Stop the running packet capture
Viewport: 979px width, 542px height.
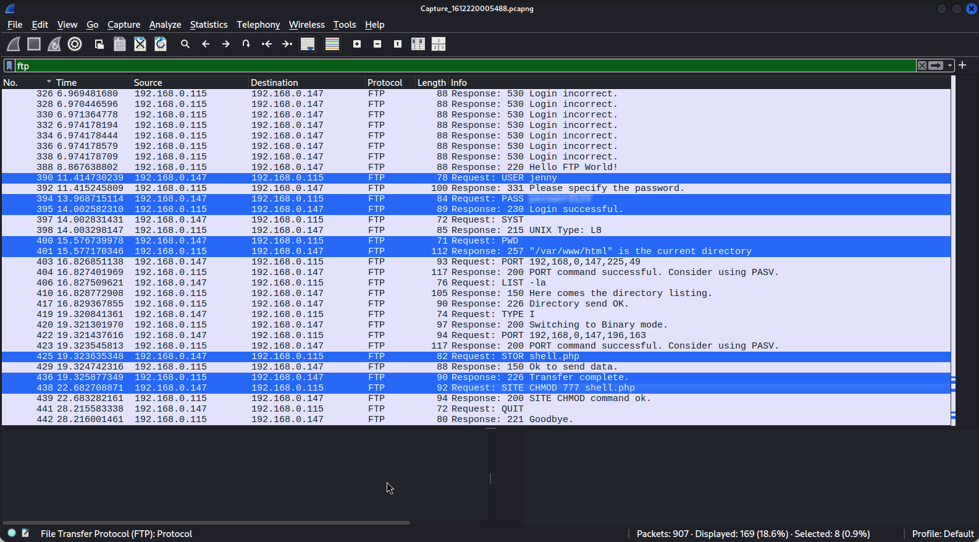tap(34, 44)
